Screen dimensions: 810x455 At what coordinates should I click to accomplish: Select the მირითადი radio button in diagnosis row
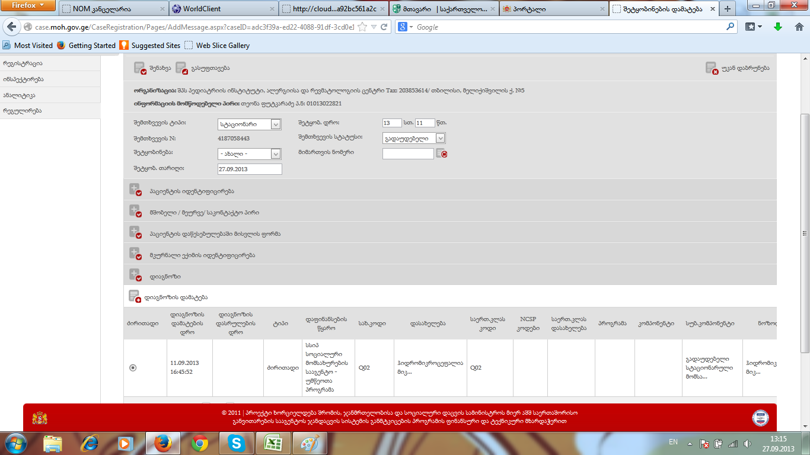(133, 368)
